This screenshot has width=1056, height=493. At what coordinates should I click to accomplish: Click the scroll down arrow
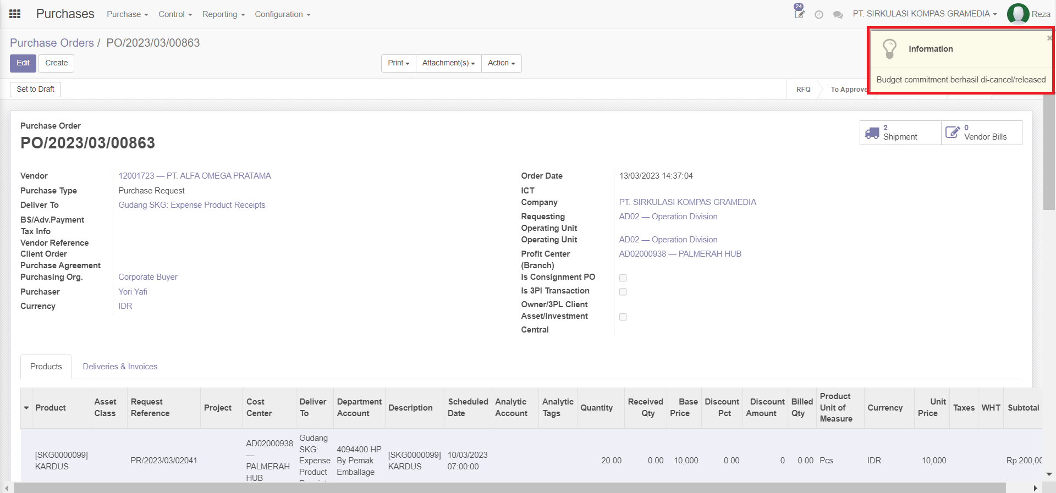(x=1048, y=474)
